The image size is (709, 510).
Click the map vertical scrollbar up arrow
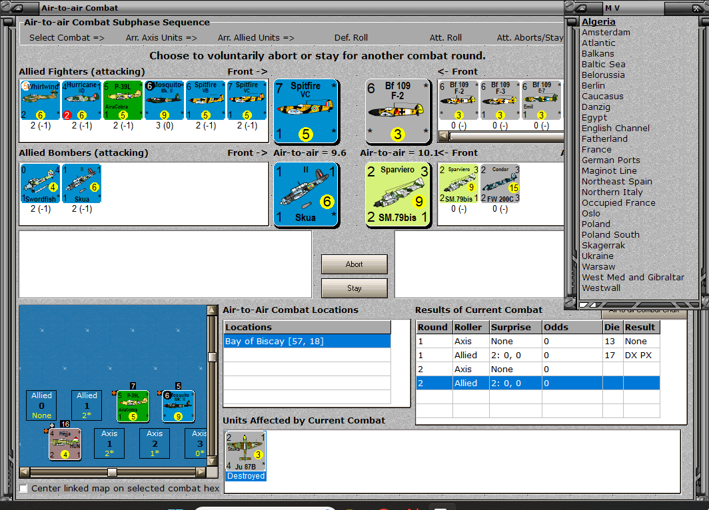click(x=211, y=310)
